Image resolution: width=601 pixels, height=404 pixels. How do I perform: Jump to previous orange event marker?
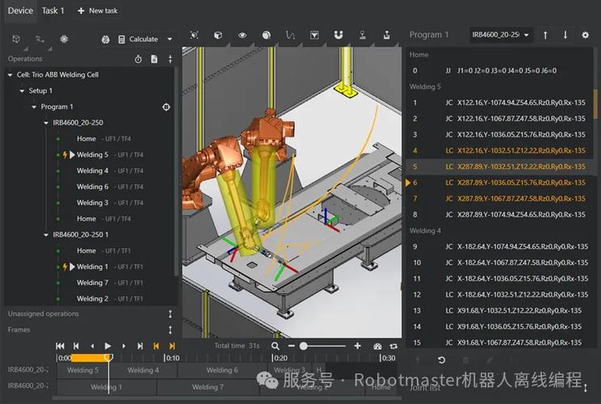pos(156,346)
